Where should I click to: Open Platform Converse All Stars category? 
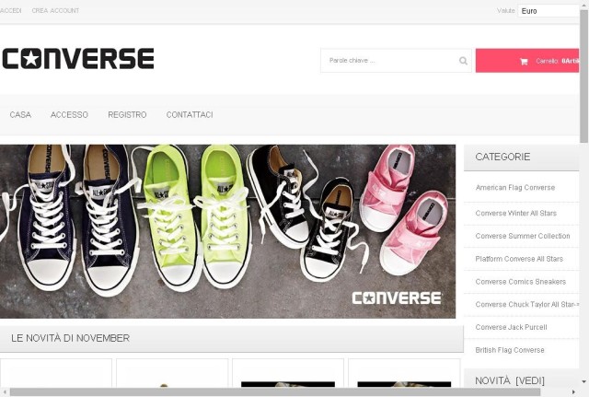(x=519, y=259)
